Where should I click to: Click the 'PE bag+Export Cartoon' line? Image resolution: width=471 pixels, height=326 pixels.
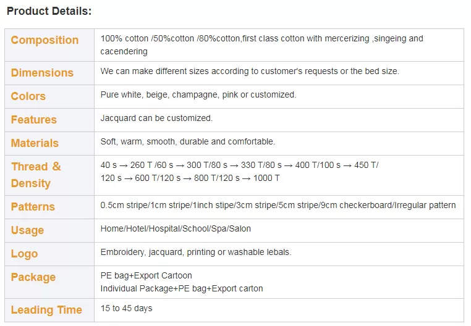tap(146, 275)
